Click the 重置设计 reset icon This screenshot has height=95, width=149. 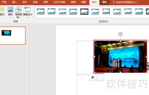28,9
